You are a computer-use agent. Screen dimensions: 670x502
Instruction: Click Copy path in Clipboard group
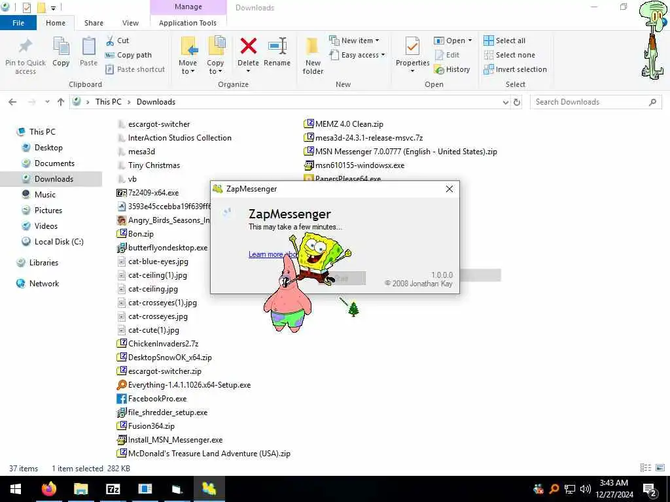click(x=128, y=55)
